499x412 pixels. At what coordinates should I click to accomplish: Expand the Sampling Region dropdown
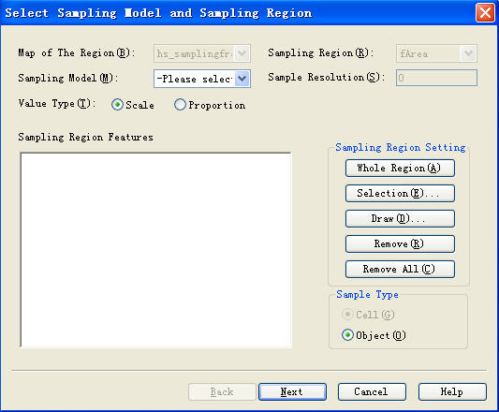[x=468, y=53]
